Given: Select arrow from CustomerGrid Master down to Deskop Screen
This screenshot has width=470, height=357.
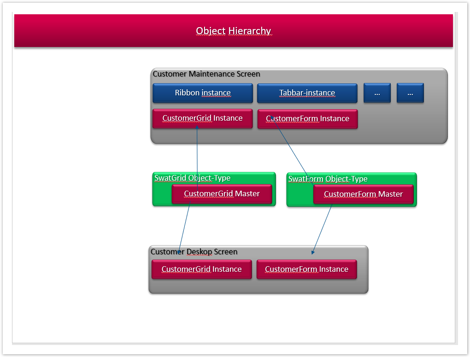Looking at the screenshot, I should (x=185, y=228).
